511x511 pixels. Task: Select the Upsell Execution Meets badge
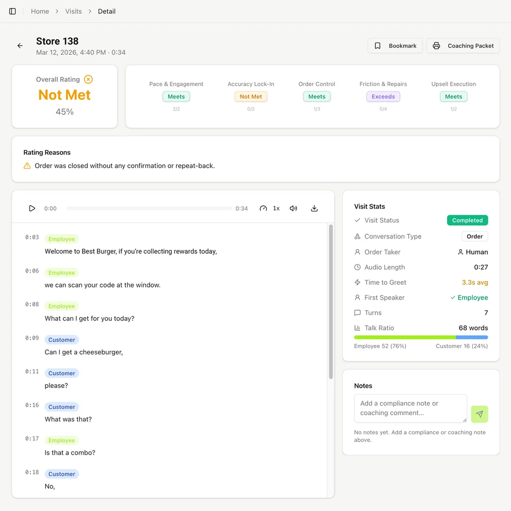click(454, 96)
